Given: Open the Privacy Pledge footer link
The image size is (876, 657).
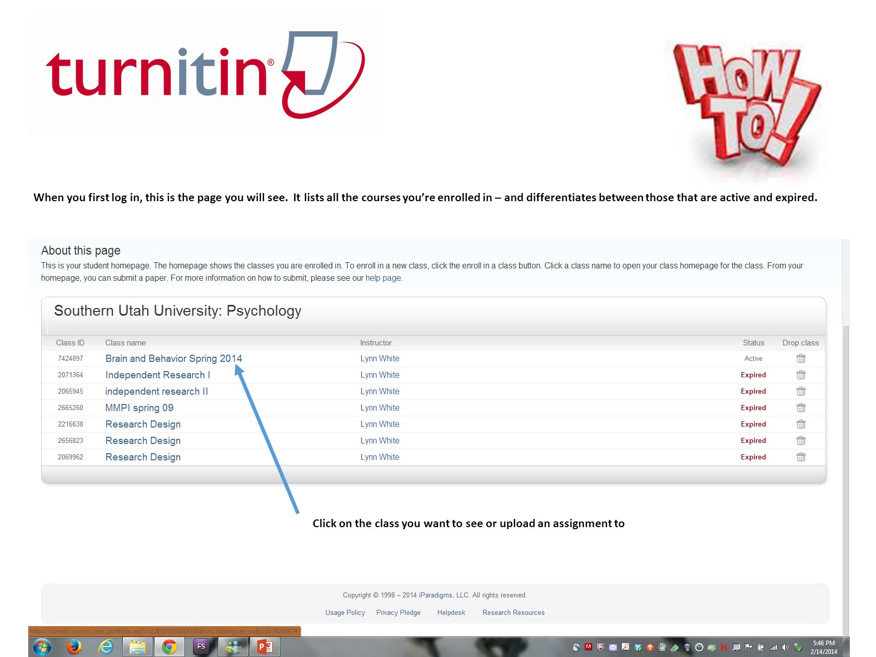Looking at the screenshot, I should [x=398, y=612].
